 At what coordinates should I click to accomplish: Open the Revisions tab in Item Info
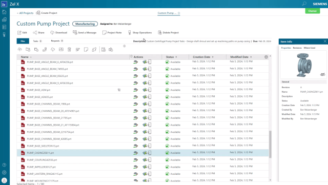(x=297, y=48)
